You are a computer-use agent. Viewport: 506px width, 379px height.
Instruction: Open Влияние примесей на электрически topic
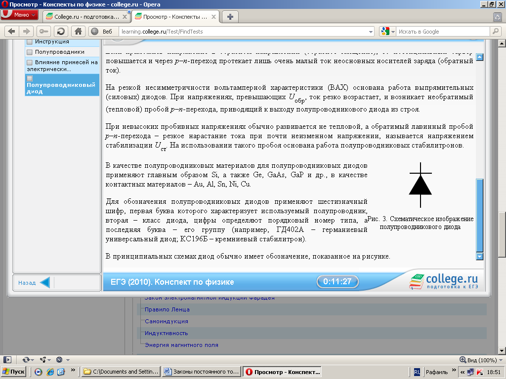pos(62,66)
